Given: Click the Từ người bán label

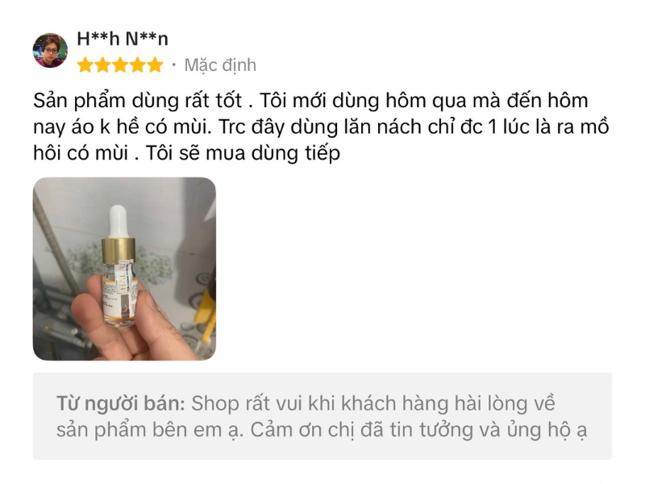Looking at the screenshot, I should [121, 403].
